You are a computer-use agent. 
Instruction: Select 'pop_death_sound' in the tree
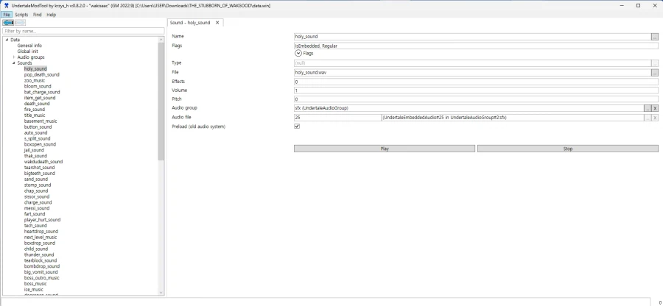[42, 75]
